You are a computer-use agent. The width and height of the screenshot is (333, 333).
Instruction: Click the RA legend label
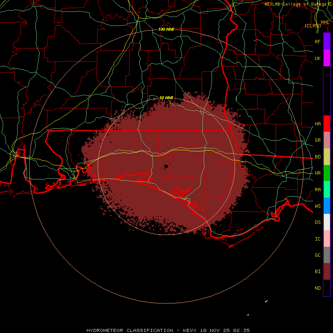[317, 190]
